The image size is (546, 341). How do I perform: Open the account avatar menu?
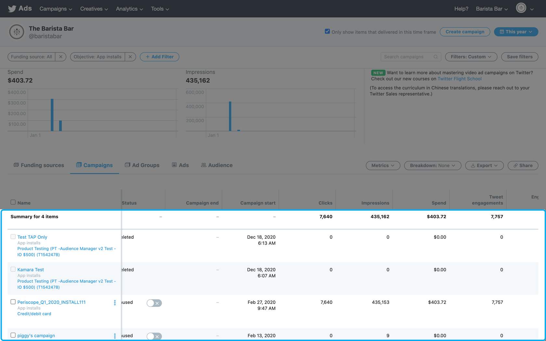pos(525,8)
